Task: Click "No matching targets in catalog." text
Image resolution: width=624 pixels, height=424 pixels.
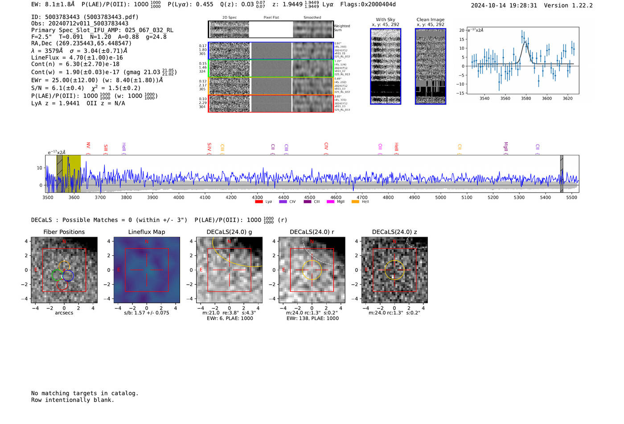Action: 85,393
